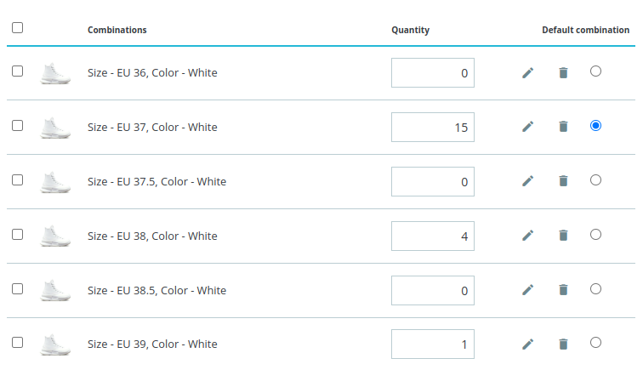Set EU 36 White as default combination

596,71
